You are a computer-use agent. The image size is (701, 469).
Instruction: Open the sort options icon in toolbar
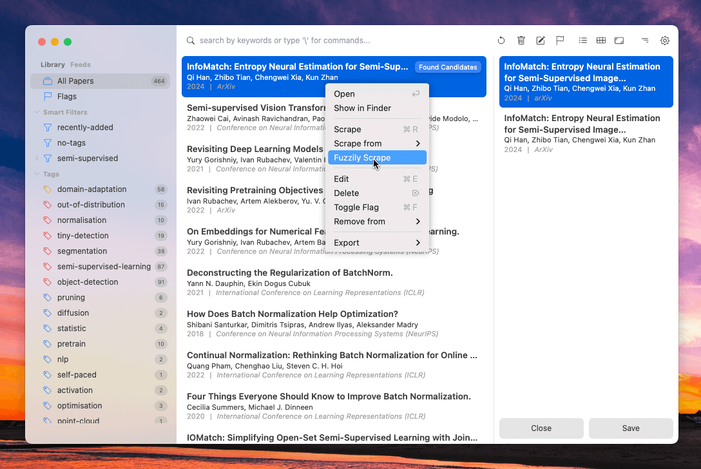pyautogui.click(x=644, y=41)
